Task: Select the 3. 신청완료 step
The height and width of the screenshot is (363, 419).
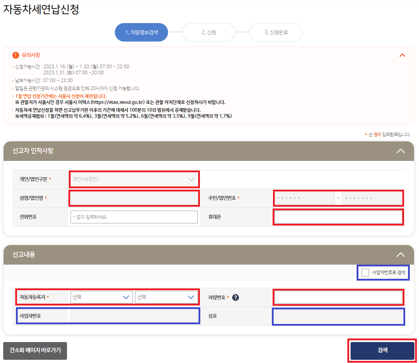Action: click(x=276, y=32)
